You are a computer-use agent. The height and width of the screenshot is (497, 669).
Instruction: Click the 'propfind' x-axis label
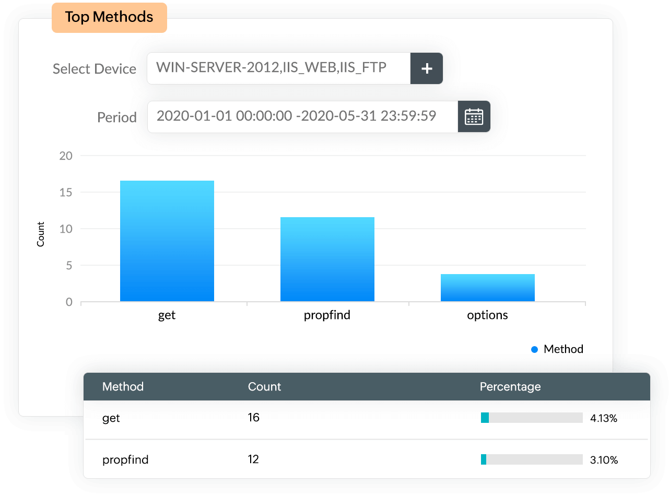coord(327,316)
